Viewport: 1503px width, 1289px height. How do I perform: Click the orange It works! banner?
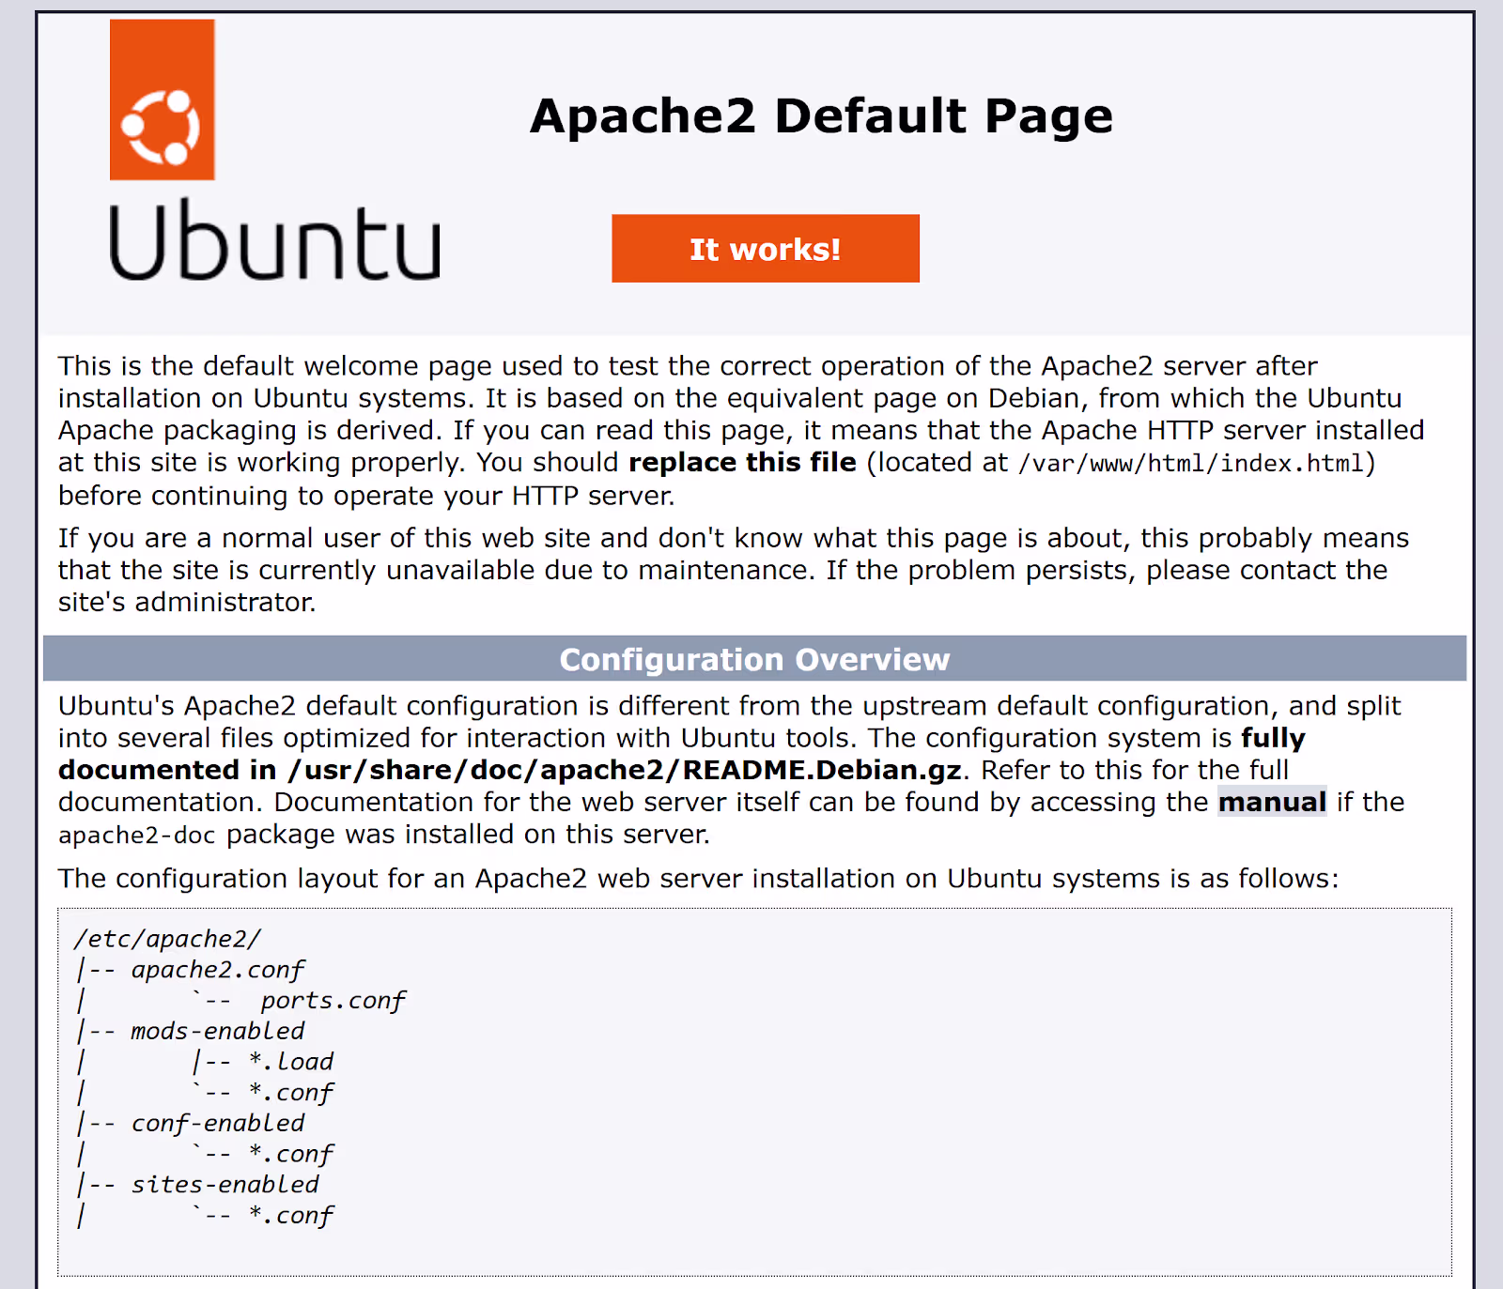(x=766, y=249)
